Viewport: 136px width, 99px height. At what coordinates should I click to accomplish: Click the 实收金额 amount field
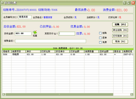point(23,34)
